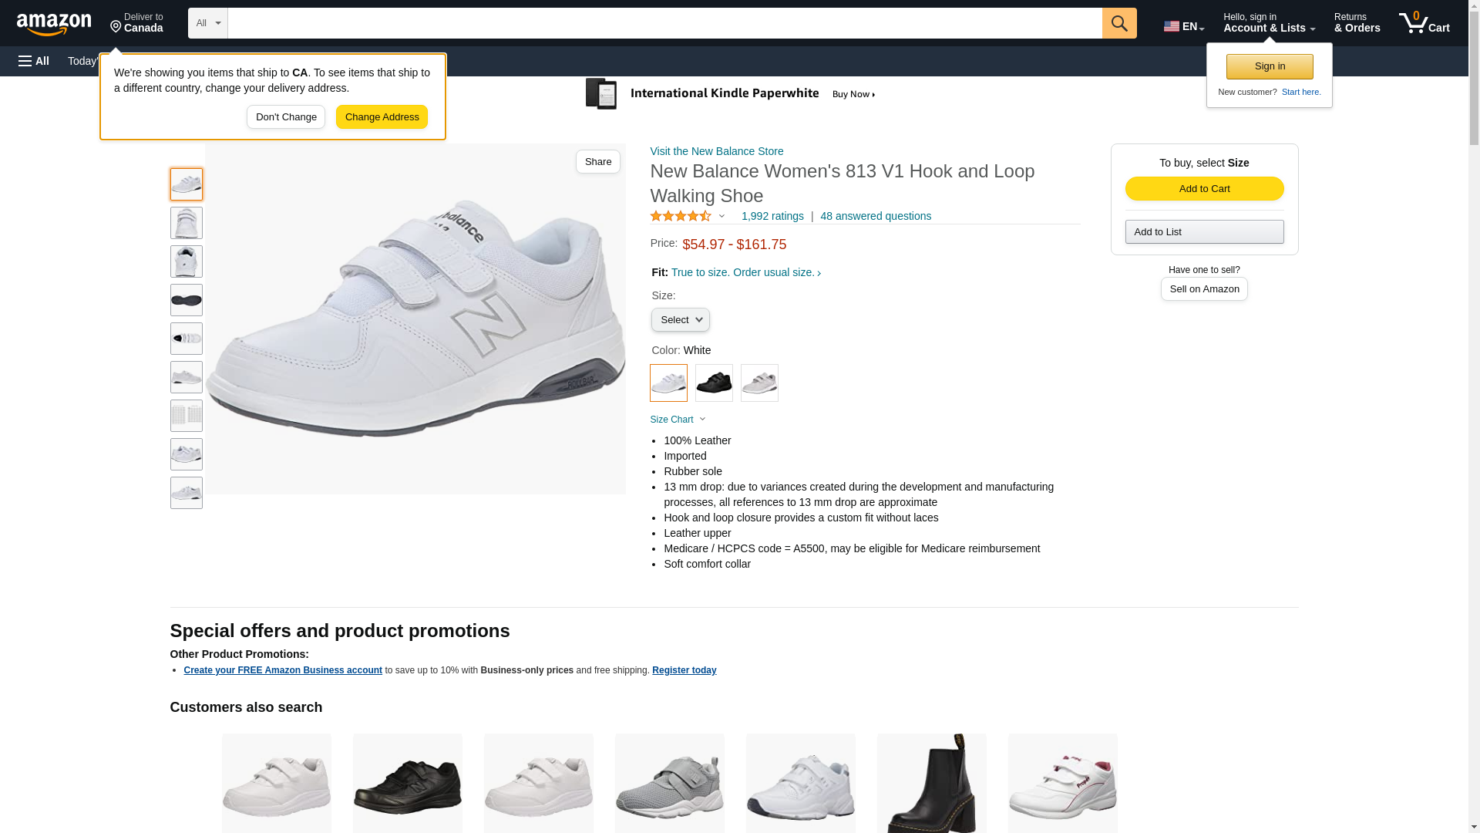Choose the Black color swatch

pyautogui.click(x=714, y=383)
